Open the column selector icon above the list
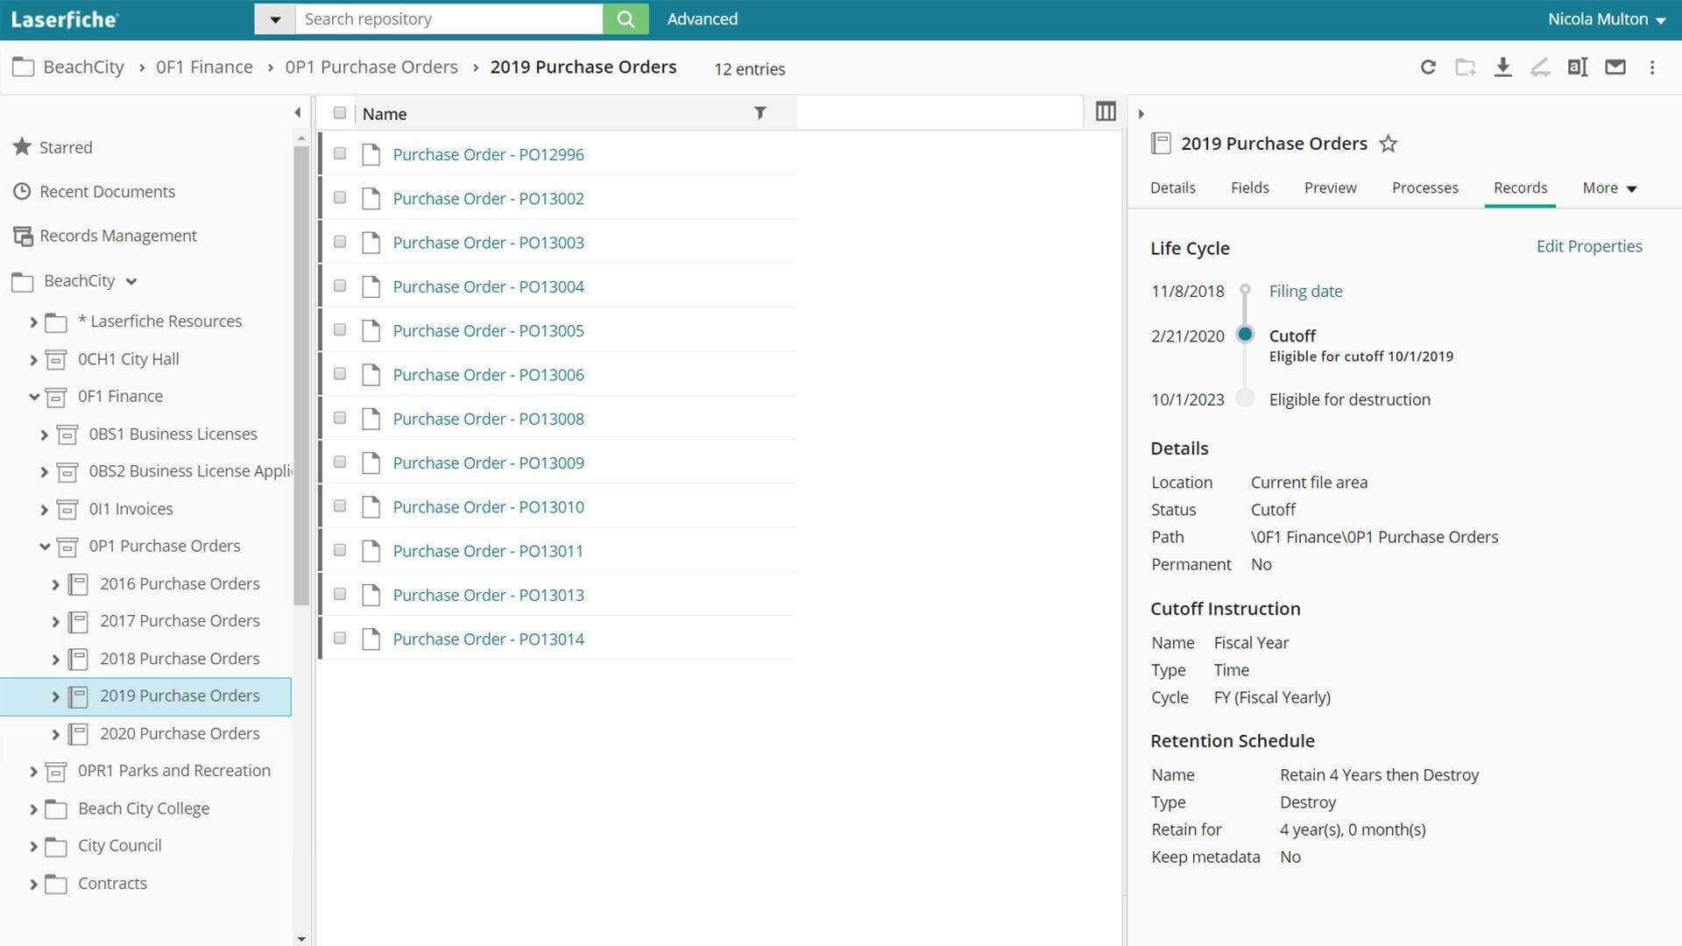Image resolution: width=1682 pixels, height=946 pixels. click(1105, 111)
